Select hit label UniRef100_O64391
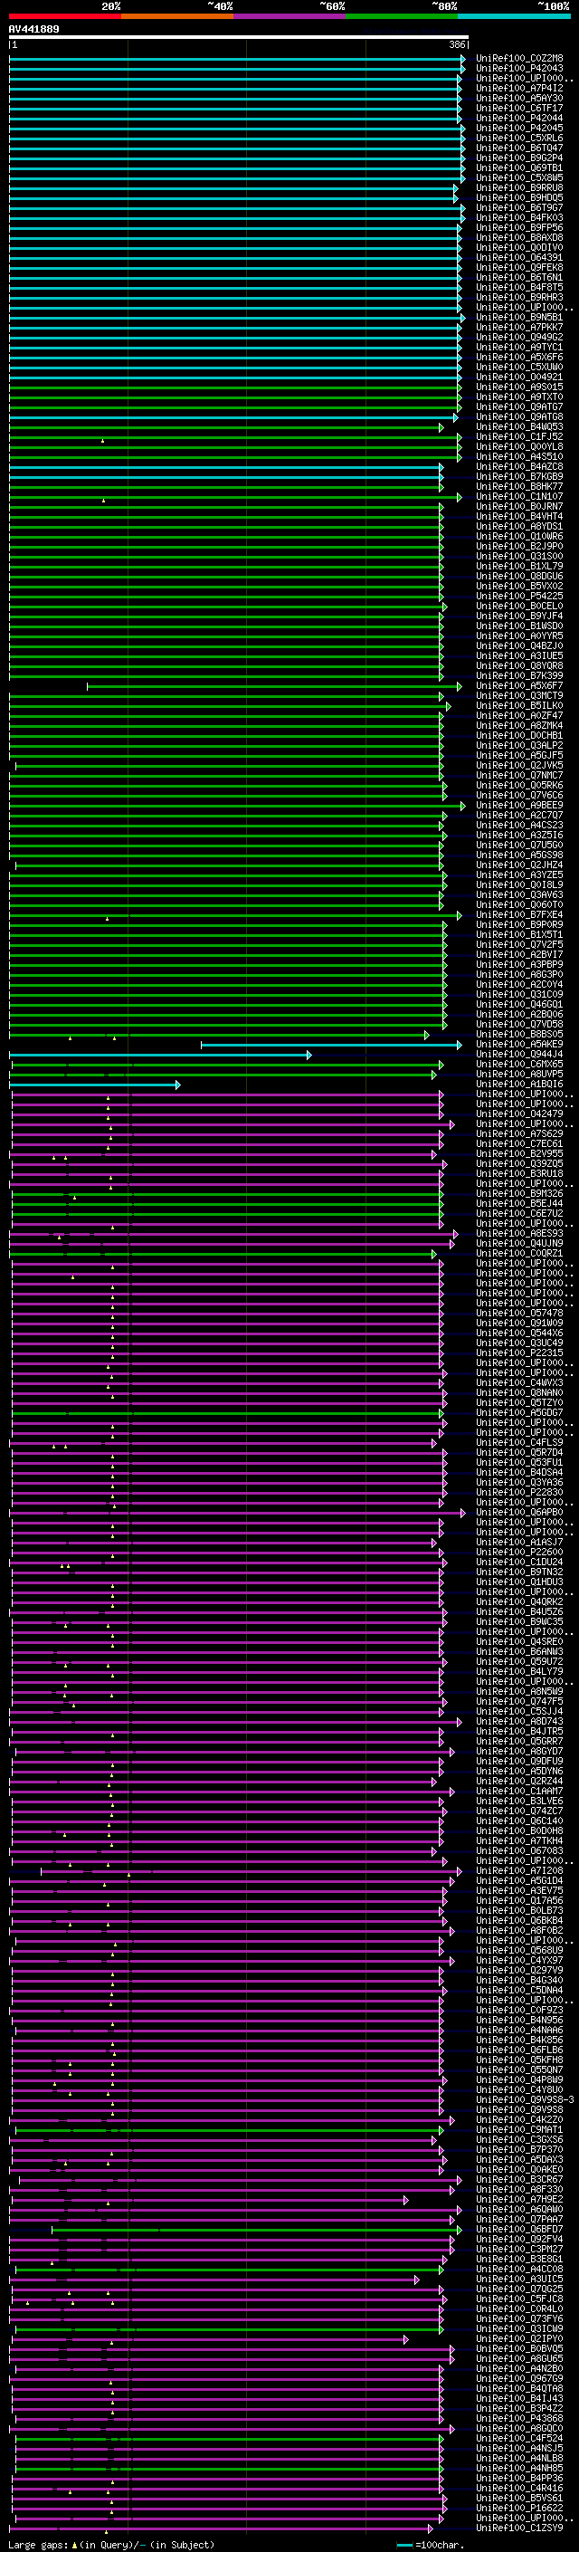This screenshot has height=2552, width=579. click(519, 258)
